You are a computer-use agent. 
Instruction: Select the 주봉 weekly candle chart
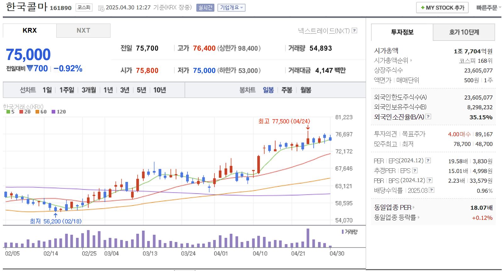(287, 90)
